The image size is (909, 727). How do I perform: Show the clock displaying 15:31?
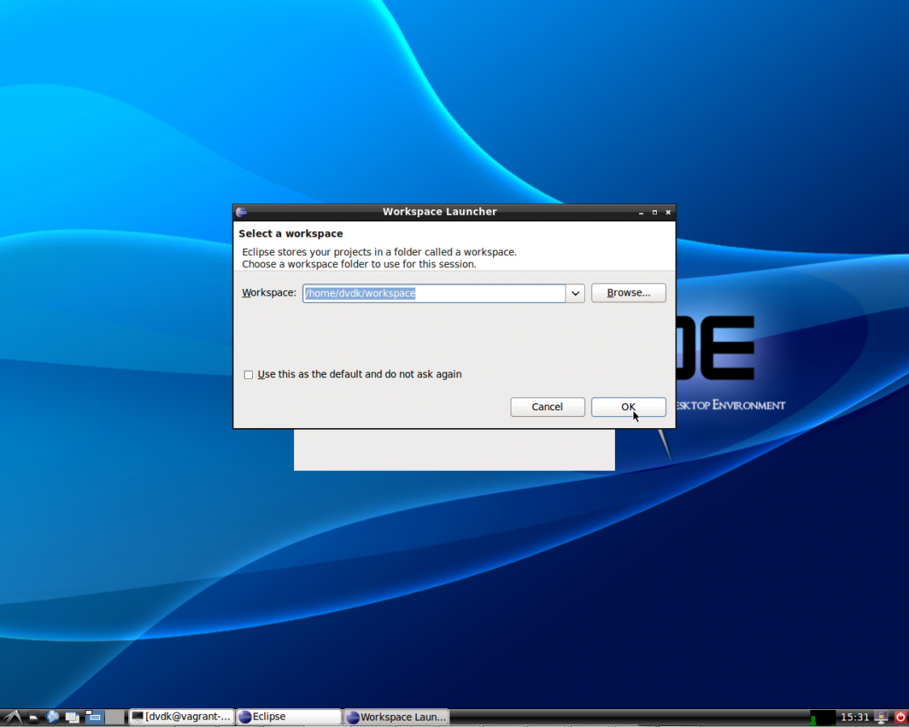tap(855, 716)
